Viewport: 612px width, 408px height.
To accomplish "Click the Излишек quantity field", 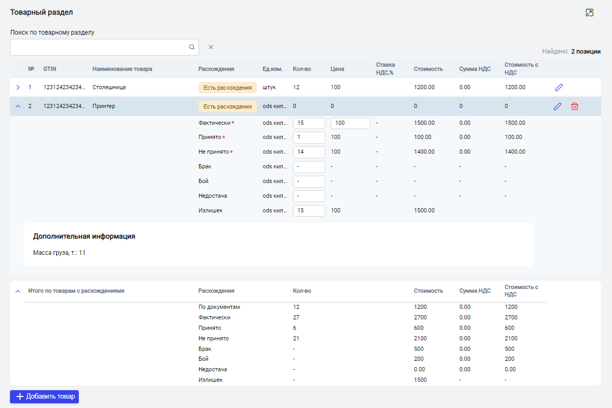I will pyautogui.click(x=309, y=210).
